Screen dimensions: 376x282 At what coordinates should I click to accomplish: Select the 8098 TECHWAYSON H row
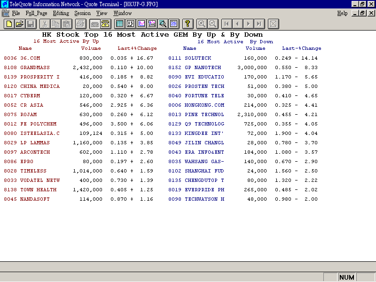pos(243,199)
